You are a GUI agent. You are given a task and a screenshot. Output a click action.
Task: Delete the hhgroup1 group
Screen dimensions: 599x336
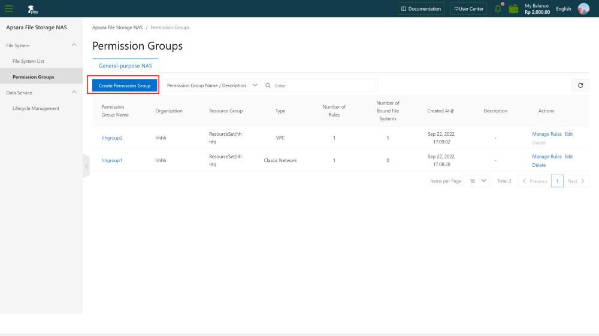[539, 165]
